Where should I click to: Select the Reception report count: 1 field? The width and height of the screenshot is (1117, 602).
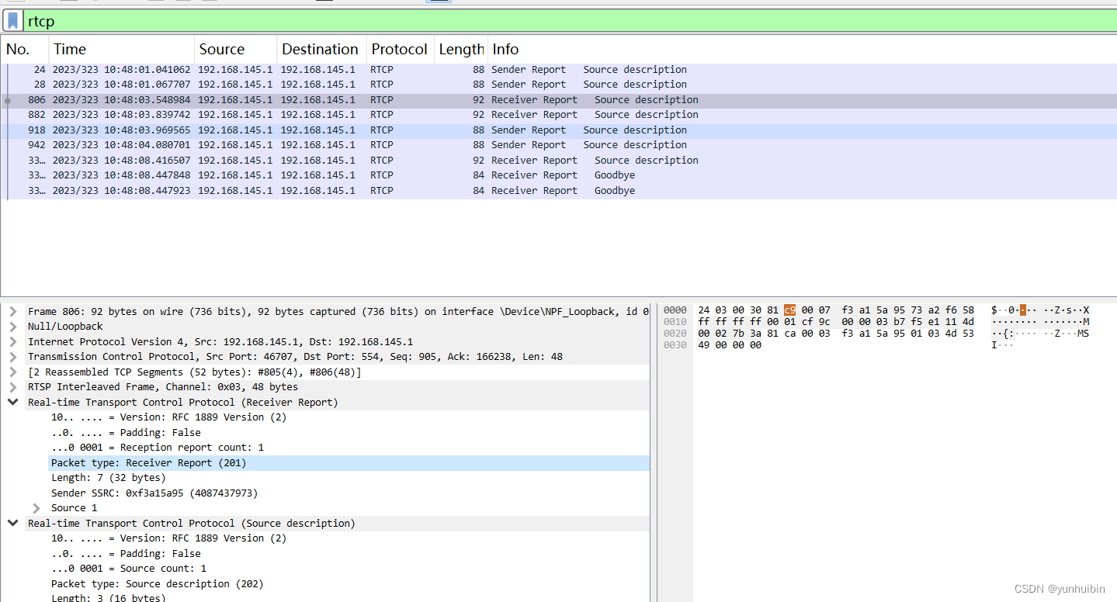click(158, 448)
